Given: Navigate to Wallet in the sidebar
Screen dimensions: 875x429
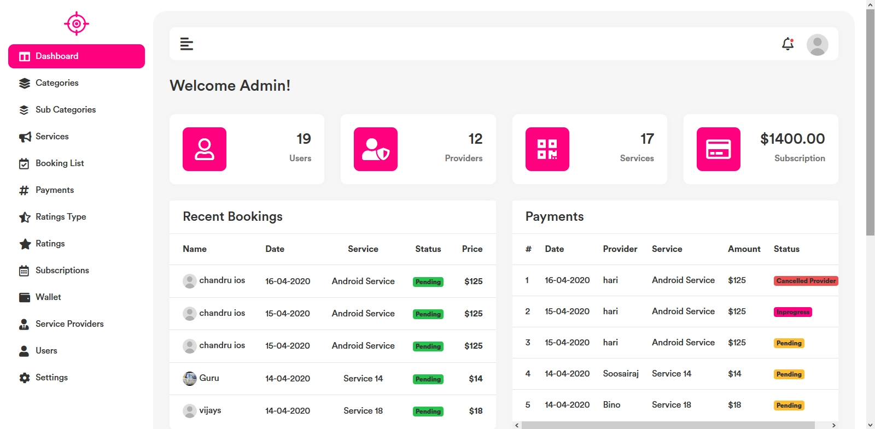Looking at the screenshot, I should [48, 297].
